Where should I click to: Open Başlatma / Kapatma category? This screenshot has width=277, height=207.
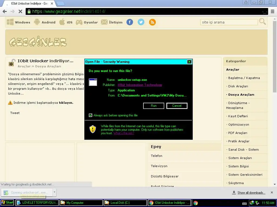[244, 78]
